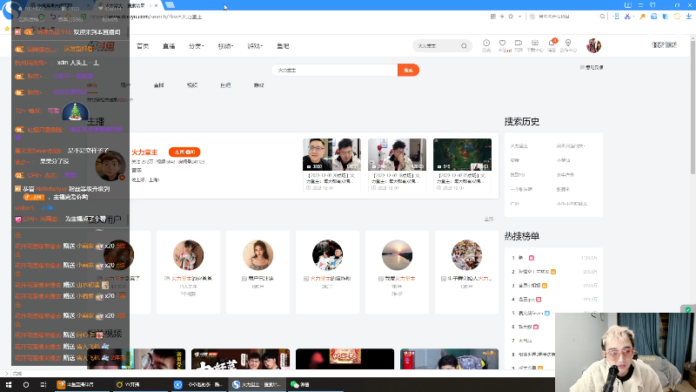Image resolution: width=696 pixels, height=392 pixels.
Task: Open the download center icon in header
Action: [535, 43]
